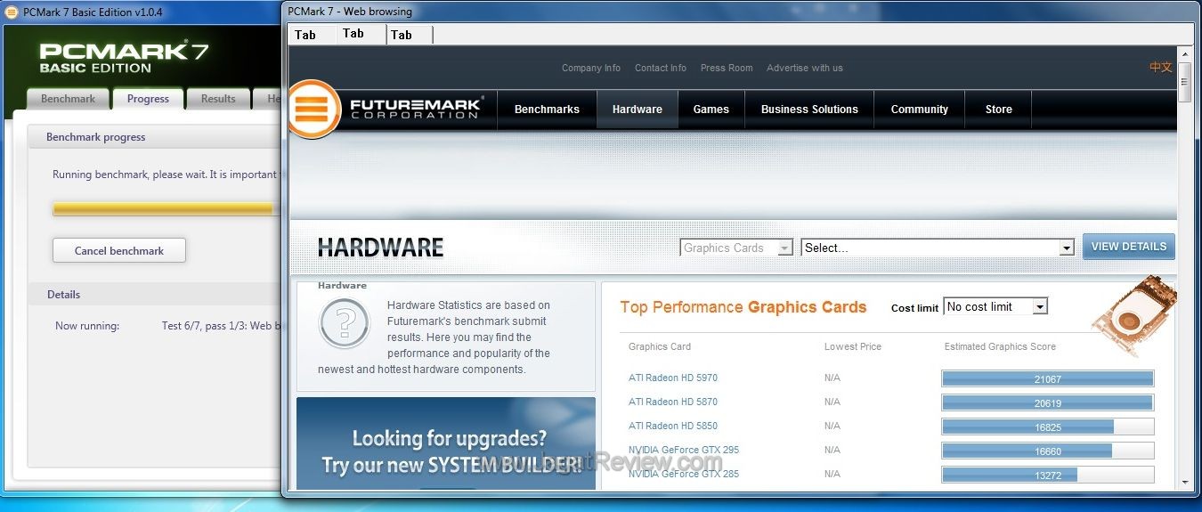Screen dimensions: 1202x512
Task: Open the Benchmarks navigation menu
Action: [x=547, y=110]
